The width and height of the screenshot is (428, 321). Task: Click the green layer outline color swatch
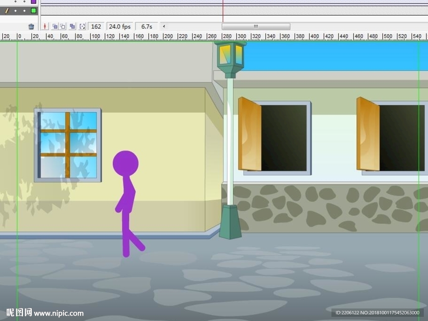click(33, 10)
